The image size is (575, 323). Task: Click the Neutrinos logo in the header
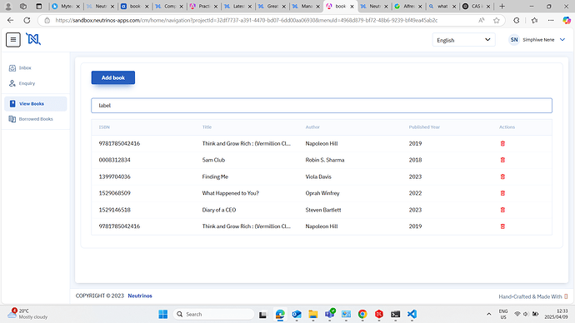pyautogui.click(x=33, y=39)
